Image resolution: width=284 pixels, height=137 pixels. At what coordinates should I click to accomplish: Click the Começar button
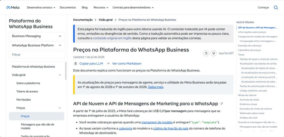point(263,7)
